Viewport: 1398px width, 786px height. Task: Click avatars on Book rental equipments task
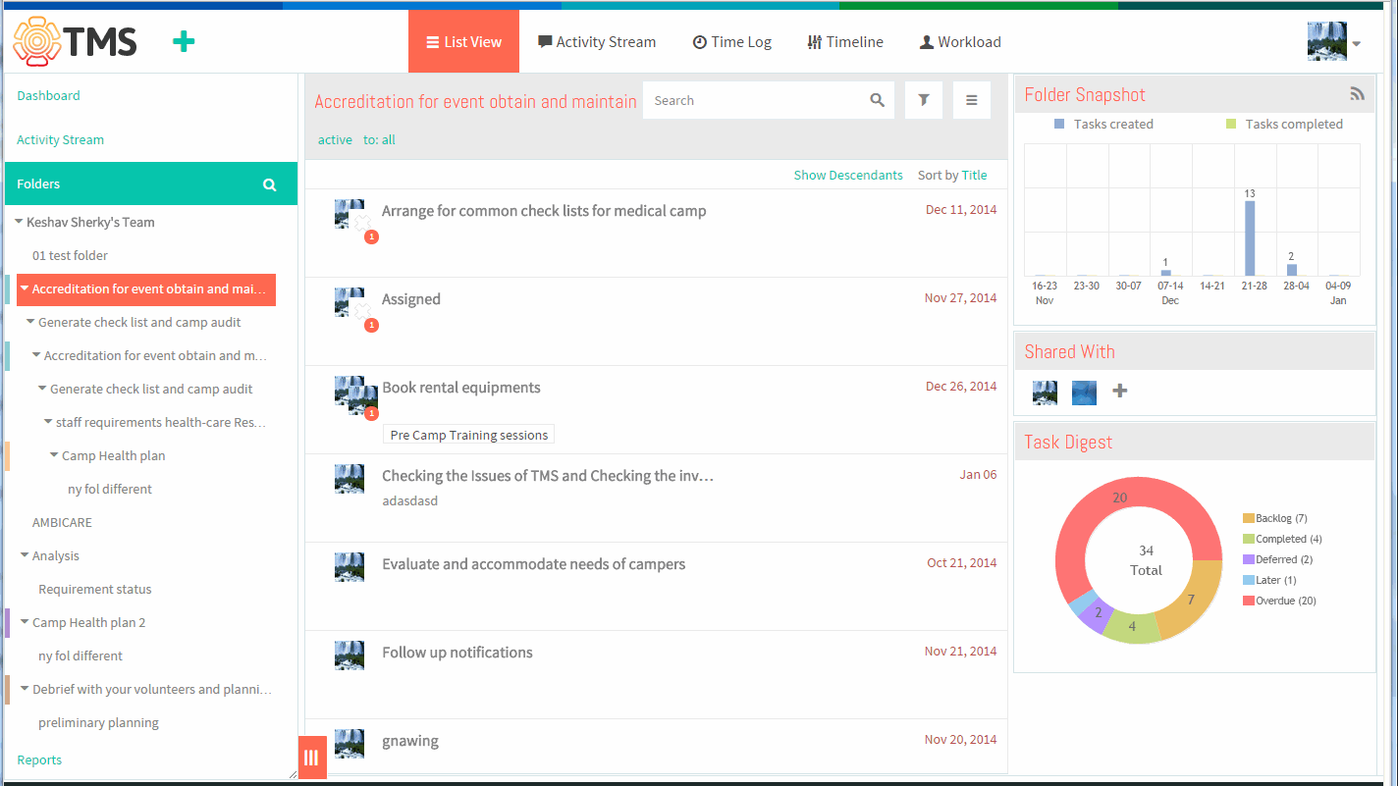(355, 394)
